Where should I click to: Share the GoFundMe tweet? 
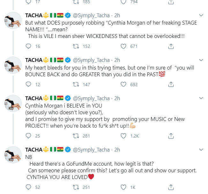click(171, 187)
